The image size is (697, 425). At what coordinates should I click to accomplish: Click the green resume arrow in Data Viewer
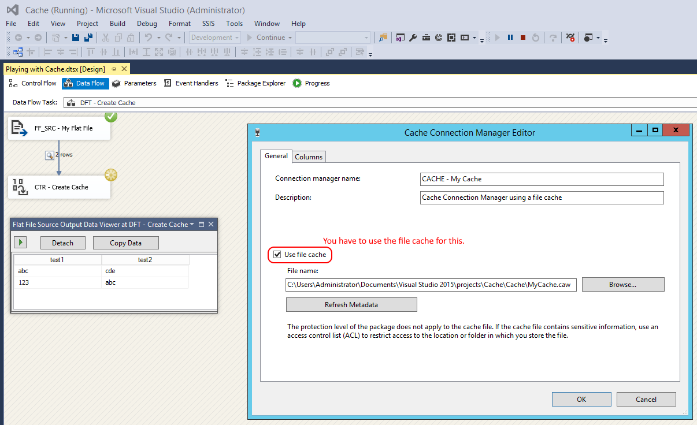(x=20, y=243)
